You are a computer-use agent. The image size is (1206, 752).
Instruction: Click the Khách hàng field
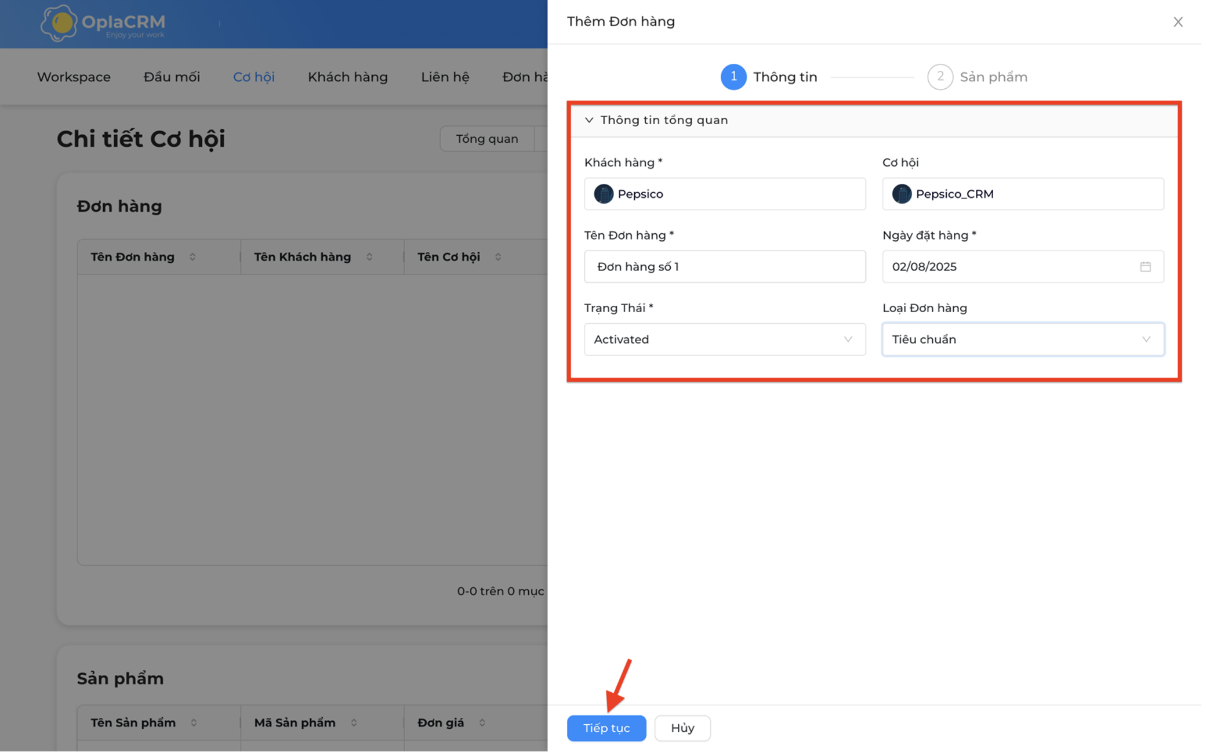coord(725,194)
